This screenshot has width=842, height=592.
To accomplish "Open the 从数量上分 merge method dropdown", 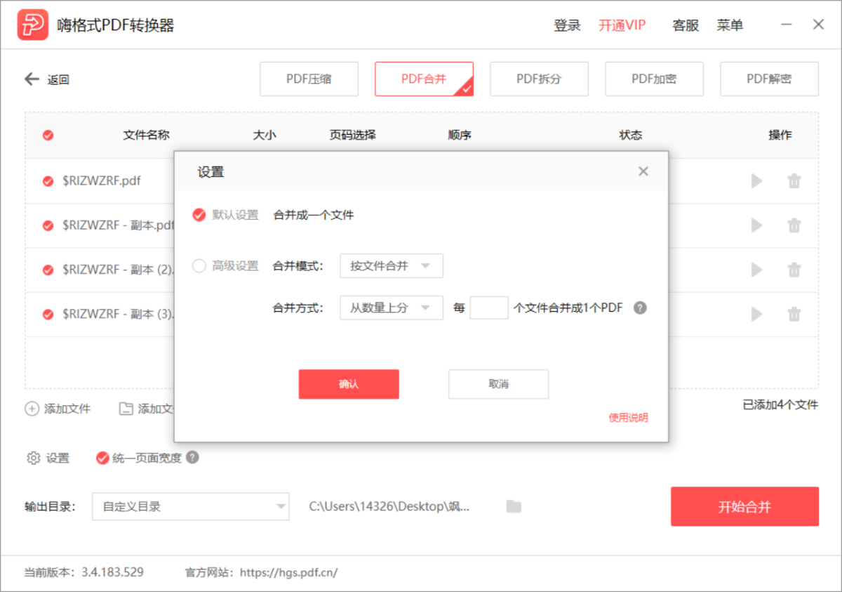I will (391, 308).
